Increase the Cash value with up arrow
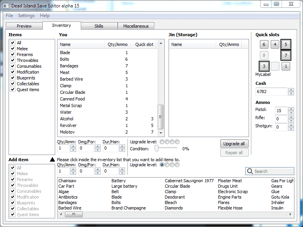Screen dimensions: 303x227 [x=291, y=90]
